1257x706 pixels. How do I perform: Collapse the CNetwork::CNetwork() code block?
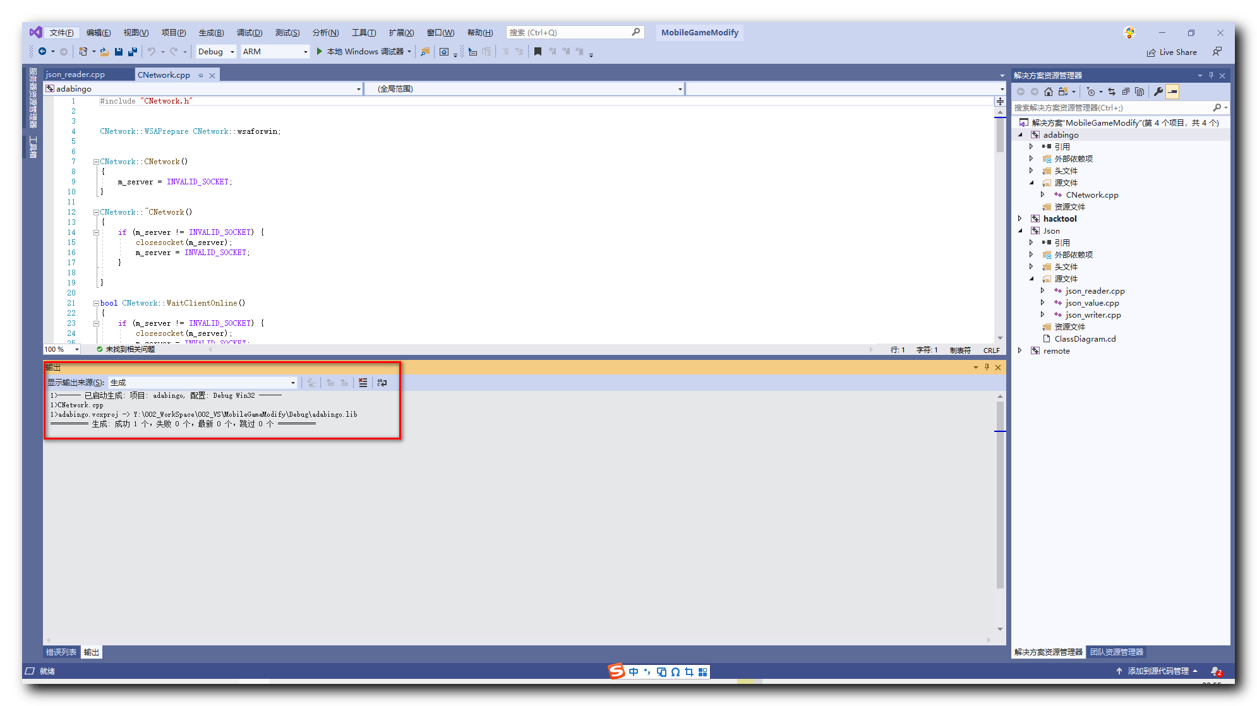point(96,162)
